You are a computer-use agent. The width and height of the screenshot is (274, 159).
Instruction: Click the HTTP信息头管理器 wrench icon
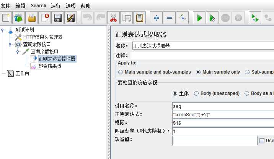click(18, 37)
